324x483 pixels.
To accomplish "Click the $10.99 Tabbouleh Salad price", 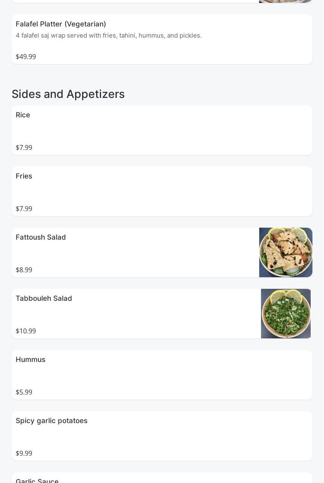I will [26, 331].
